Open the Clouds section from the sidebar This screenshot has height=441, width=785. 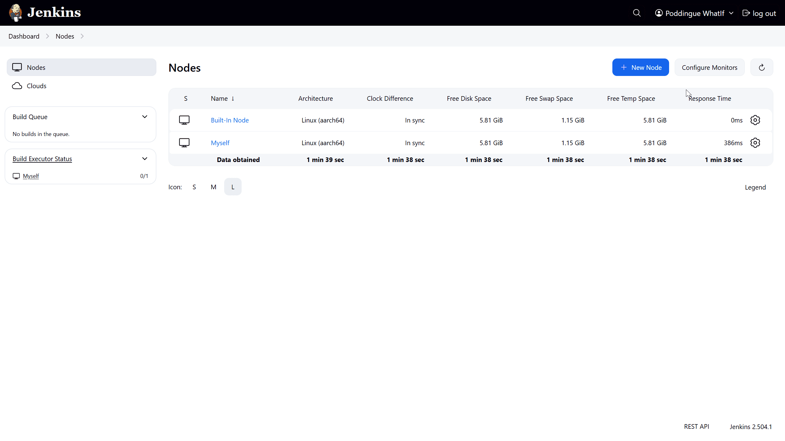[37, 86]
